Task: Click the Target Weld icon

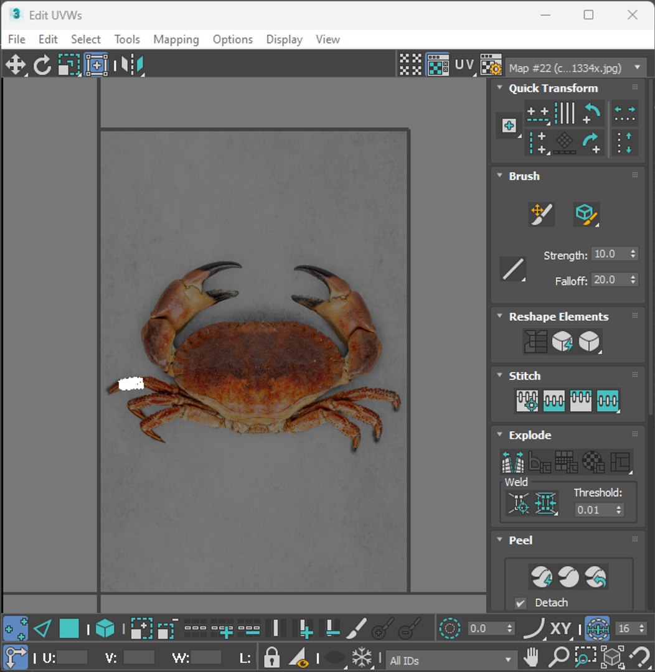Action: [x=518, y=503]
